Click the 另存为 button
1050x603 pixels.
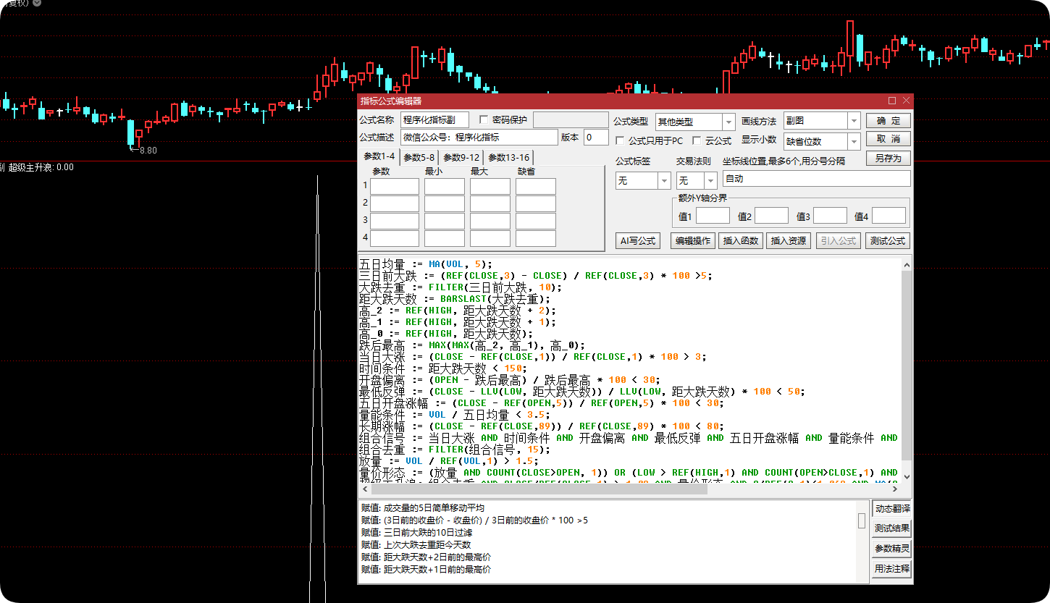(x=889, y=158)
